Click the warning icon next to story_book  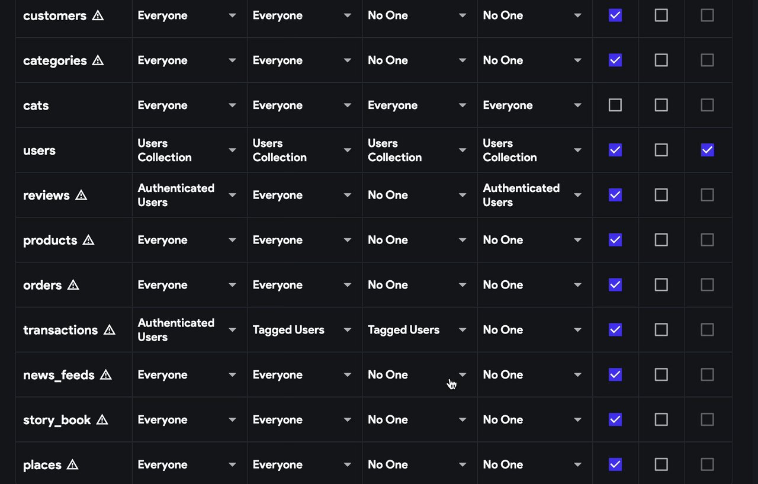pos(102,419)
